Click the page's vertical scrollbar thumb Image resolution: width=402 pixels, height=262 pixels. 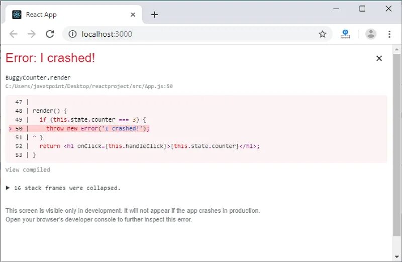(396, 145)
